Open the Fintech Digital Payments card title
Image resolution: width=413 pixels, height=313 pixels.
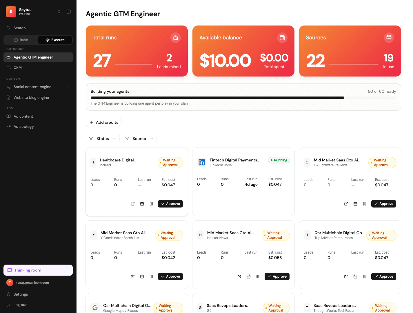[235, 160]
